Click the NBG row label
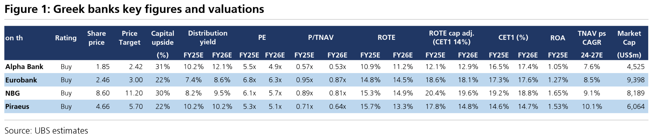The image size is (654, 136). 13,93
